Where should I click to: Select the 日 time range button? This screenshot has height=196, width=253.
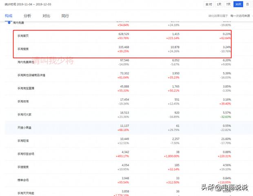pos(247,4)
